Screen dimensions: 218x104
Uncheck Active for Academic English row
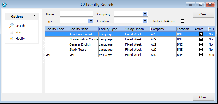click(x=201, y=34)
